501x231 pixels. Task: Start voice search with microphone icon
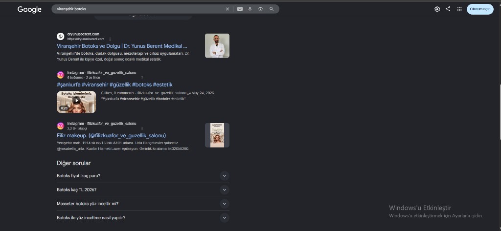[x=250, y=9]
